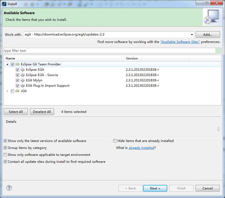Open the Available Software Sites link
The height and width of the screenshot is (198, 225).
[180, 42]
